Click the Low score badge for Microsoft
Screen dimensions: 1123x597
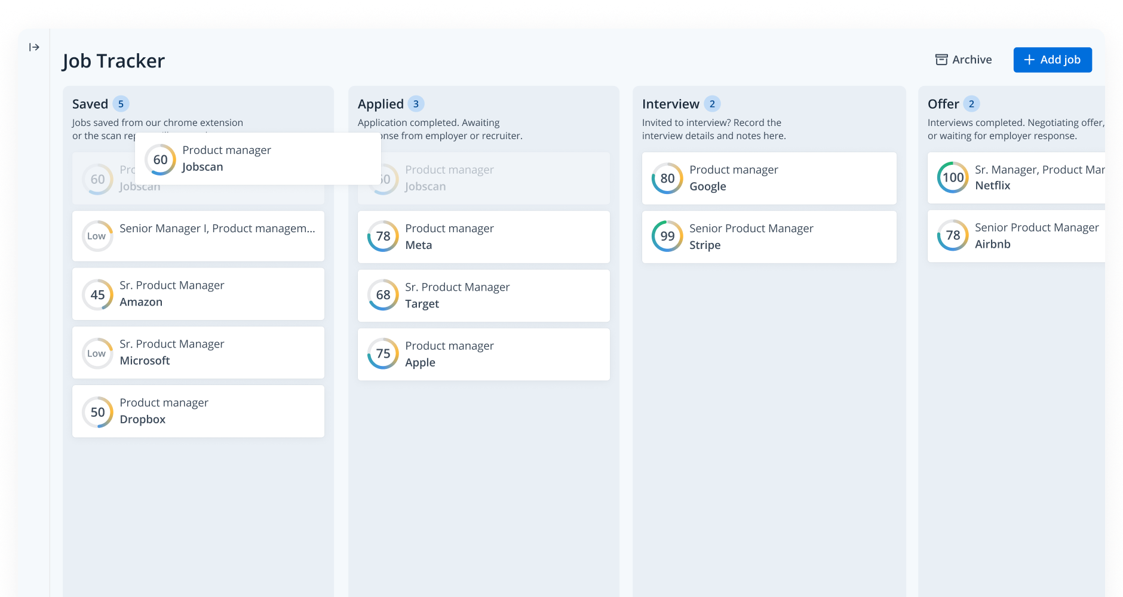point(97,353)
